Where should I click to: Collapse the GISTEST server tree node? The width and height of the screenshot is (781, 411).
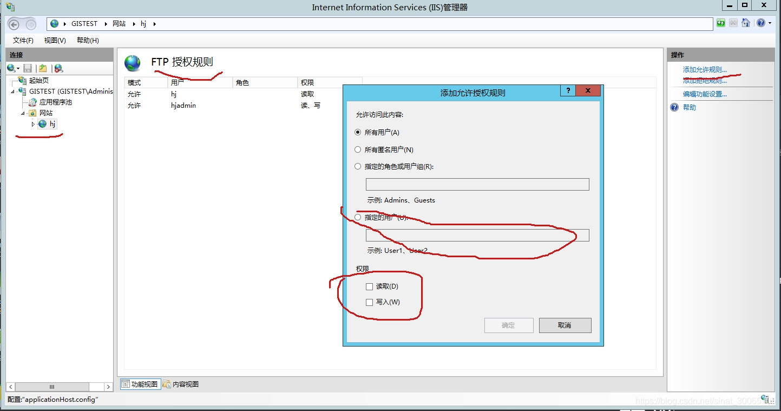point(13,92)
